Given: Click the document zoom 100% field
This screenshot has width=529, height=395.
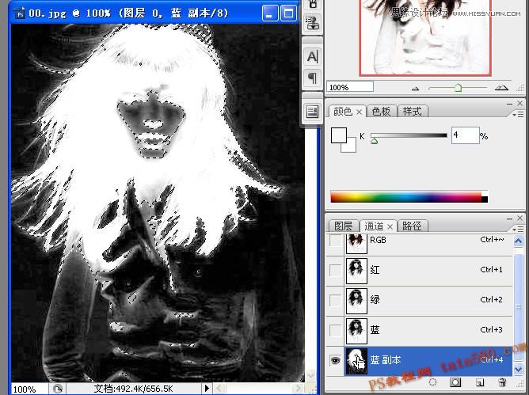Looking at the screenshot, I should click(x=29, y=389).
